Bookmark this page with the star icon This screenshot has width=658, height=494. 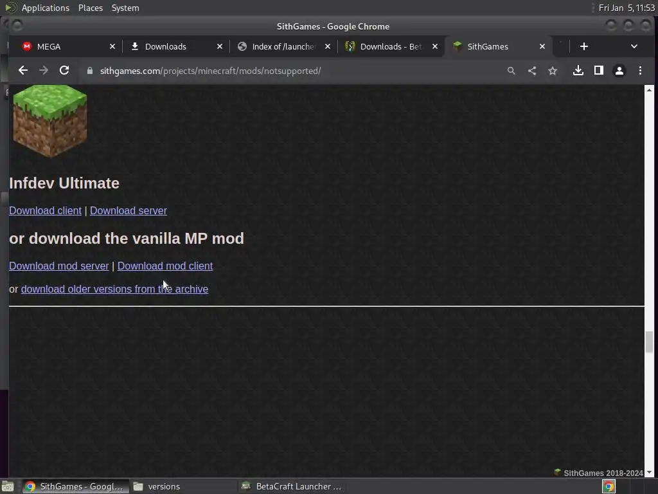pos(553,71)
